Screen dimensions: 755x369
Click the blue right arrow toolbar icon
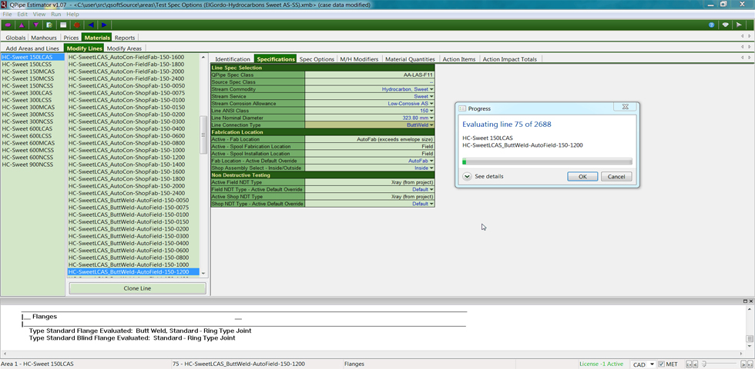pos(105,25)
